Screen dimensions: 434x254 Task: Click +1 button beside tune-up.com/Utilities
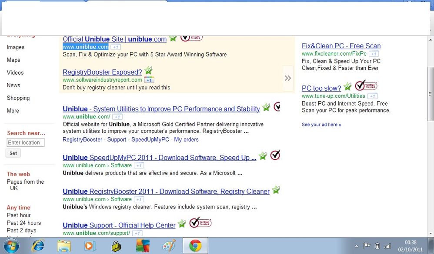[373, 96]
